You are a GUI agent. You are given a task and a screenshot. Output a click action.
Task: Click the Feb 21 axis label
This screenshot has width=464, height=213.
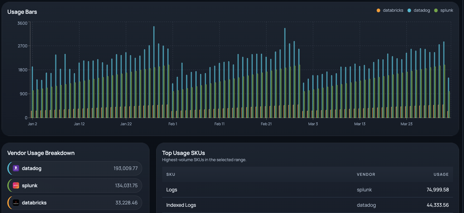(x=266, y=124)
